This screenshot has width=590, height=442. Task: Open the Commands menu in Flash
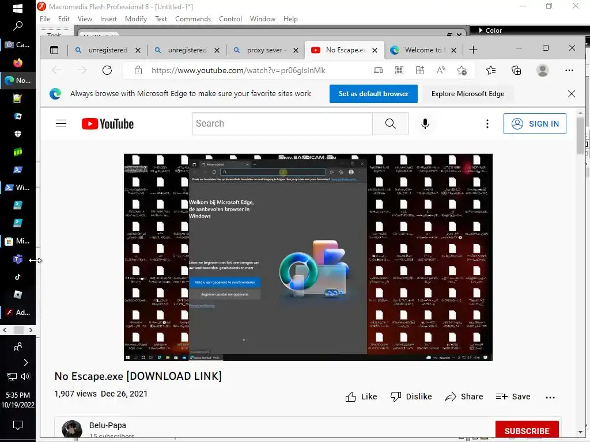point(192,19)
